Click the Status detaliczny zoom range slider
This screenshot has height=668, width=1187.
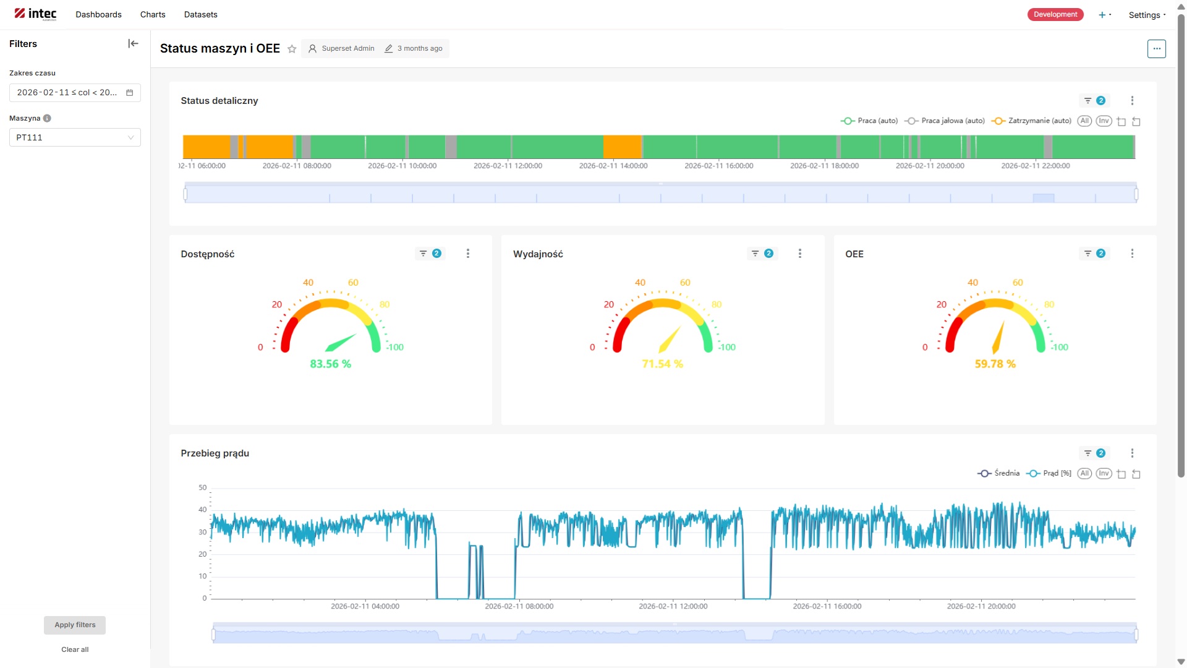(660, 194)
